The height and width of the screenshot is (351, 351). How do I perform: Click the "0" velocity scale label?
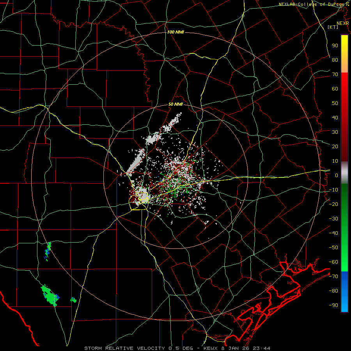pos(337,175)
